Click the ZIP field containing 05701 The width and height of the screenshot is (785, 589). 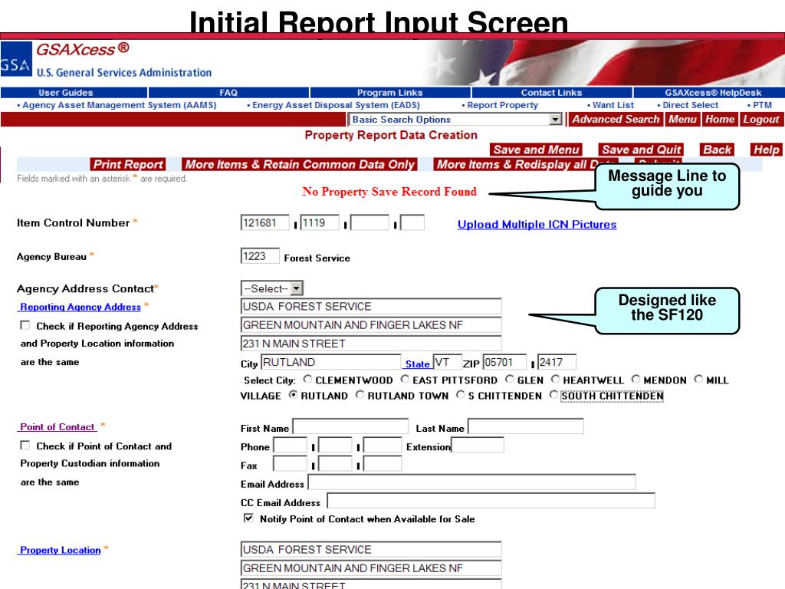click(504, 362)
